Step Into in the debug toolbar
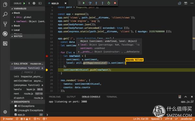195x121 pixels. (x=96, y=3)
